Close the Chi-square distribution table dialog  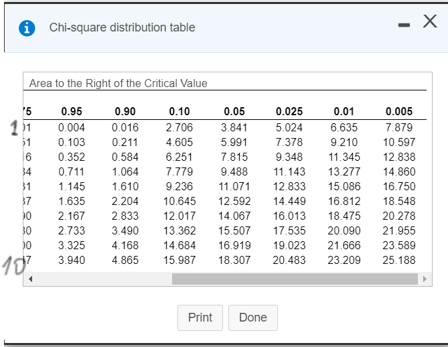pos(430,21)
